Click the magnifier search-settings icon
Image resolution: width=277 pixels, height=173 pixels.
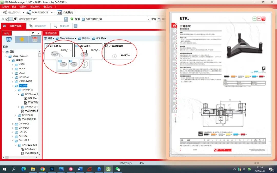[15, 19]
